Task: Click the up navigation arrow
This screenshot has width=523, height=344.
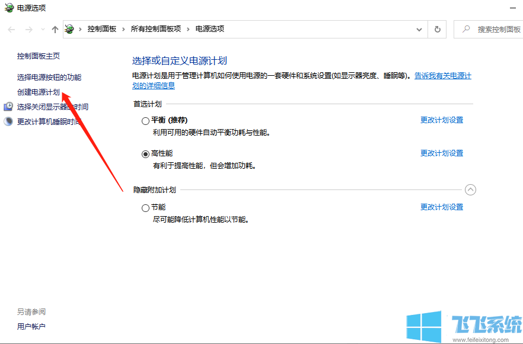Action: pyautogui.click(x=54, y=28)
